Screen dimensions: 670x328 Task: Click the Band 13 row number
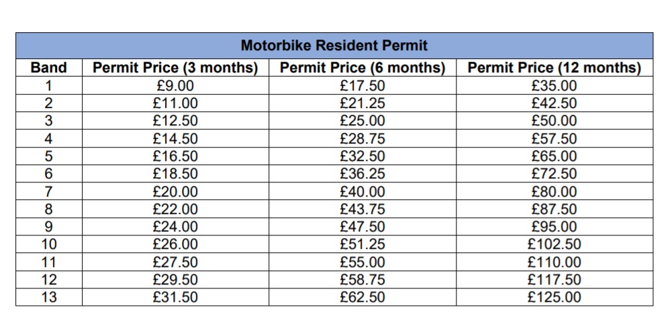[x=49, y=297]
